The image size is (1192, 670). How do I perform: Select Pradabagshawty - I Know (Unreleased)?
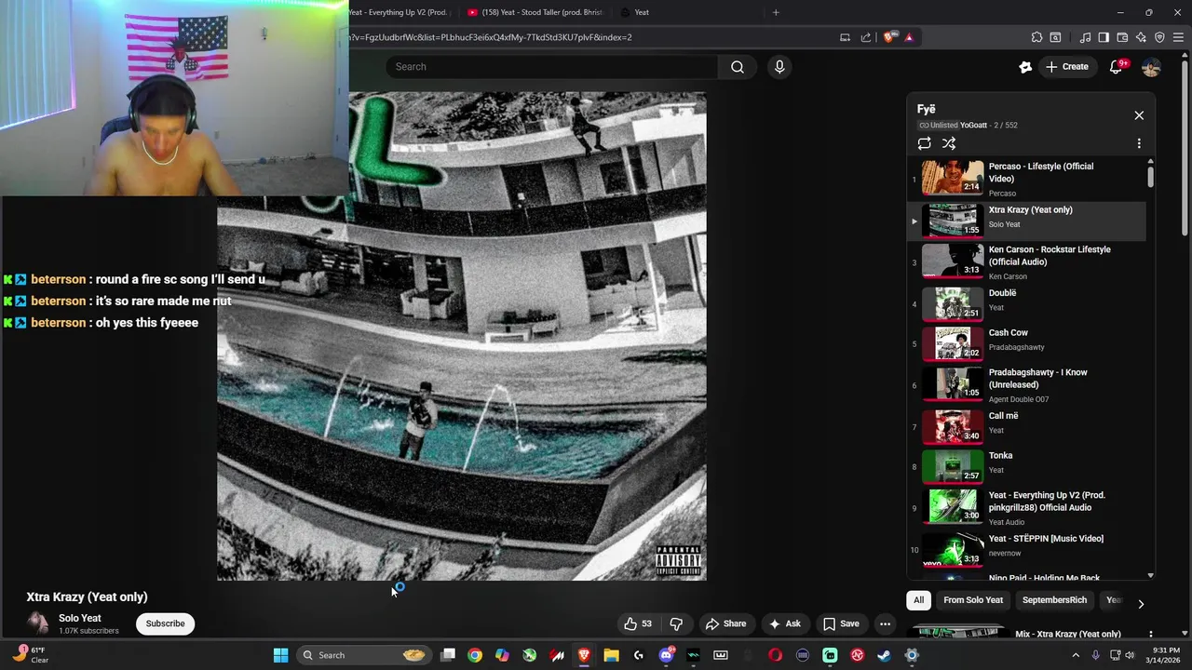1028,384
